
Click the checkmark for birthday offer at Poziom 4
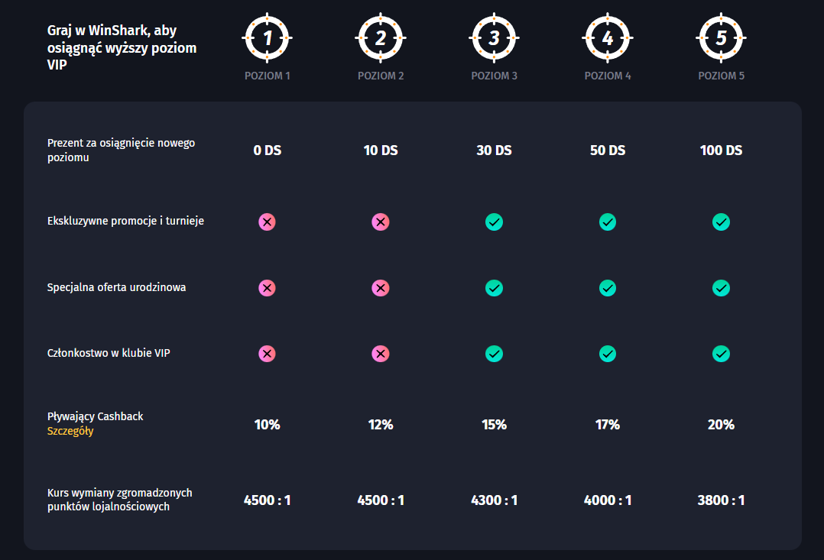pos(608,288)
